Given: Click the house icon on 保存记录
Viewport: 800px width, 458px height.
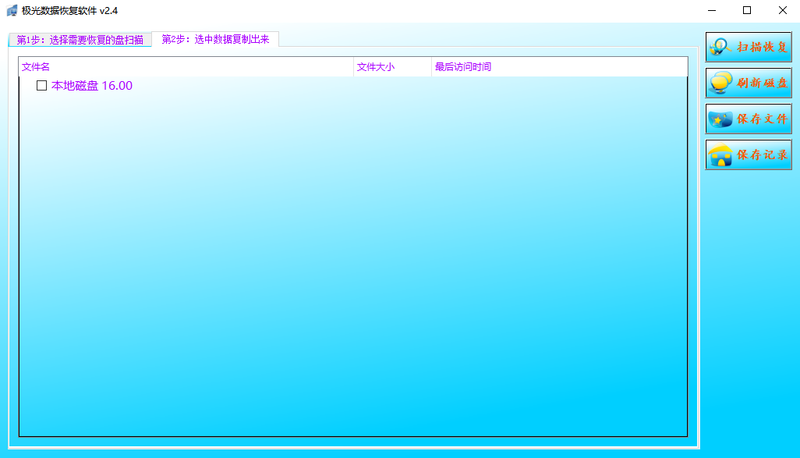Looking at the screenshot, I should click(720, 155).
